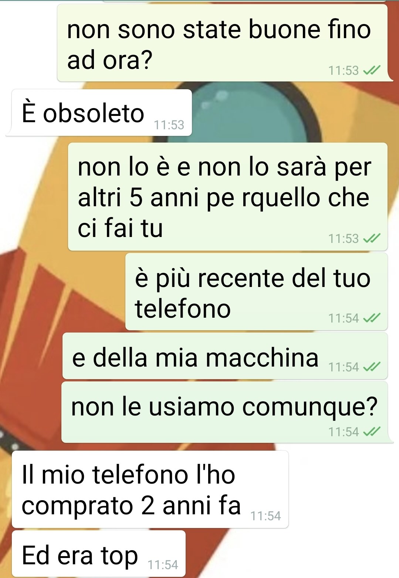Select "Il mio telefono l'ho comprato 2 anni fa"

coord(150,489)
